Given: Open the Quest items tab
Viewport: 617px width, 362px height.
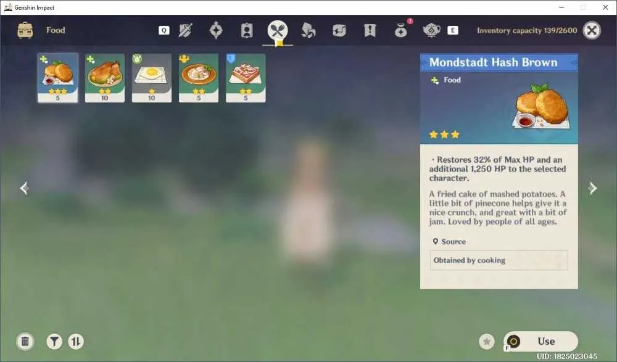Looking at the screenshot, I should tap(370, 30).
